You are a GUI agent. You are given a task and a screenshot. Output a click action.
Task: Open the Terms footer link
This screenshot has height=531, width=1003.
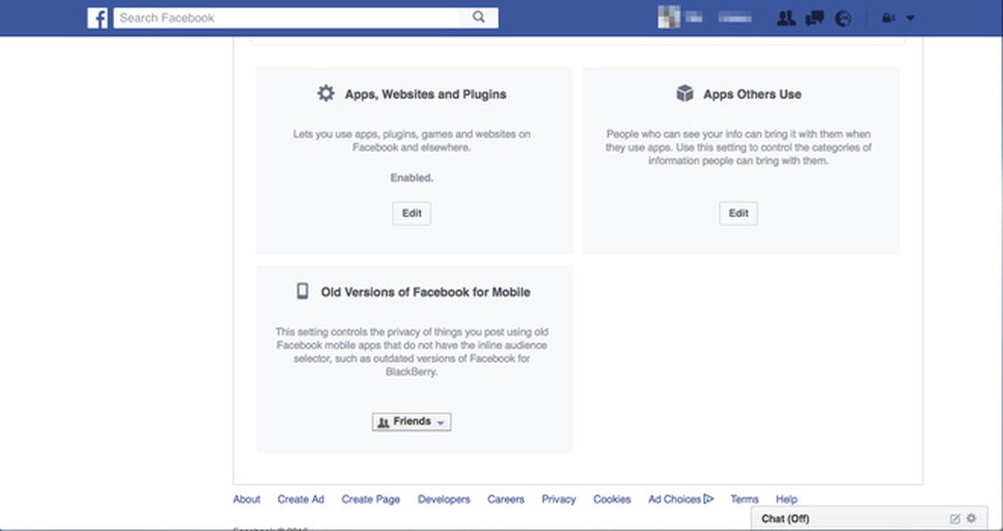744,499
